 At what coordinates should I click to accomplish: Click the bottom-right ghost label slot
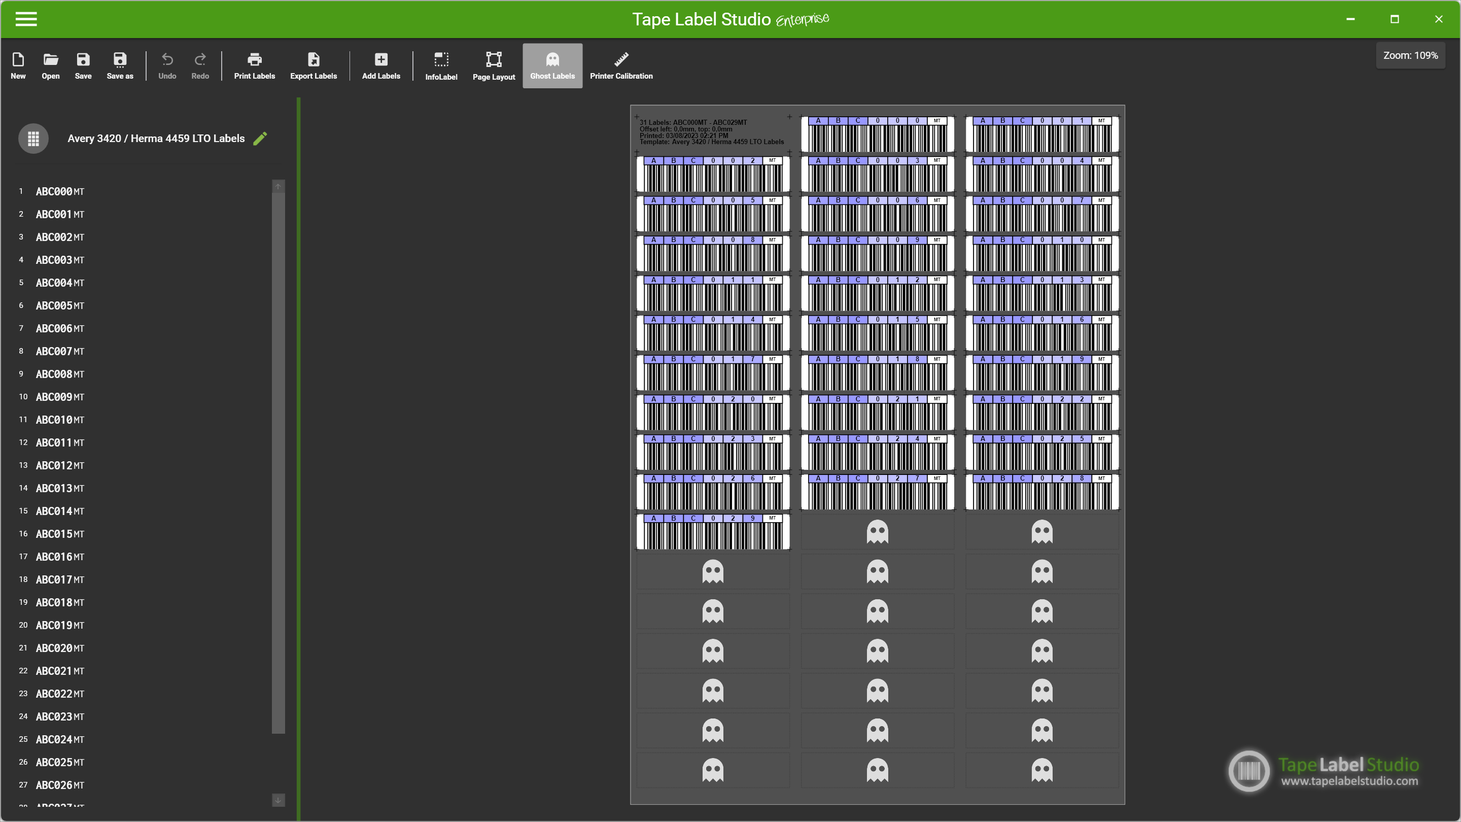tap(1042, 770)
